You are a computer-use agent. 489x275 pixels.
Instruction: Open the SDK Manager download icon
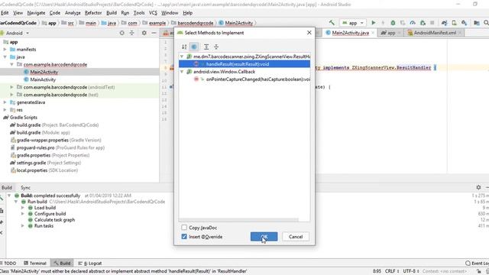pos(464,23)
